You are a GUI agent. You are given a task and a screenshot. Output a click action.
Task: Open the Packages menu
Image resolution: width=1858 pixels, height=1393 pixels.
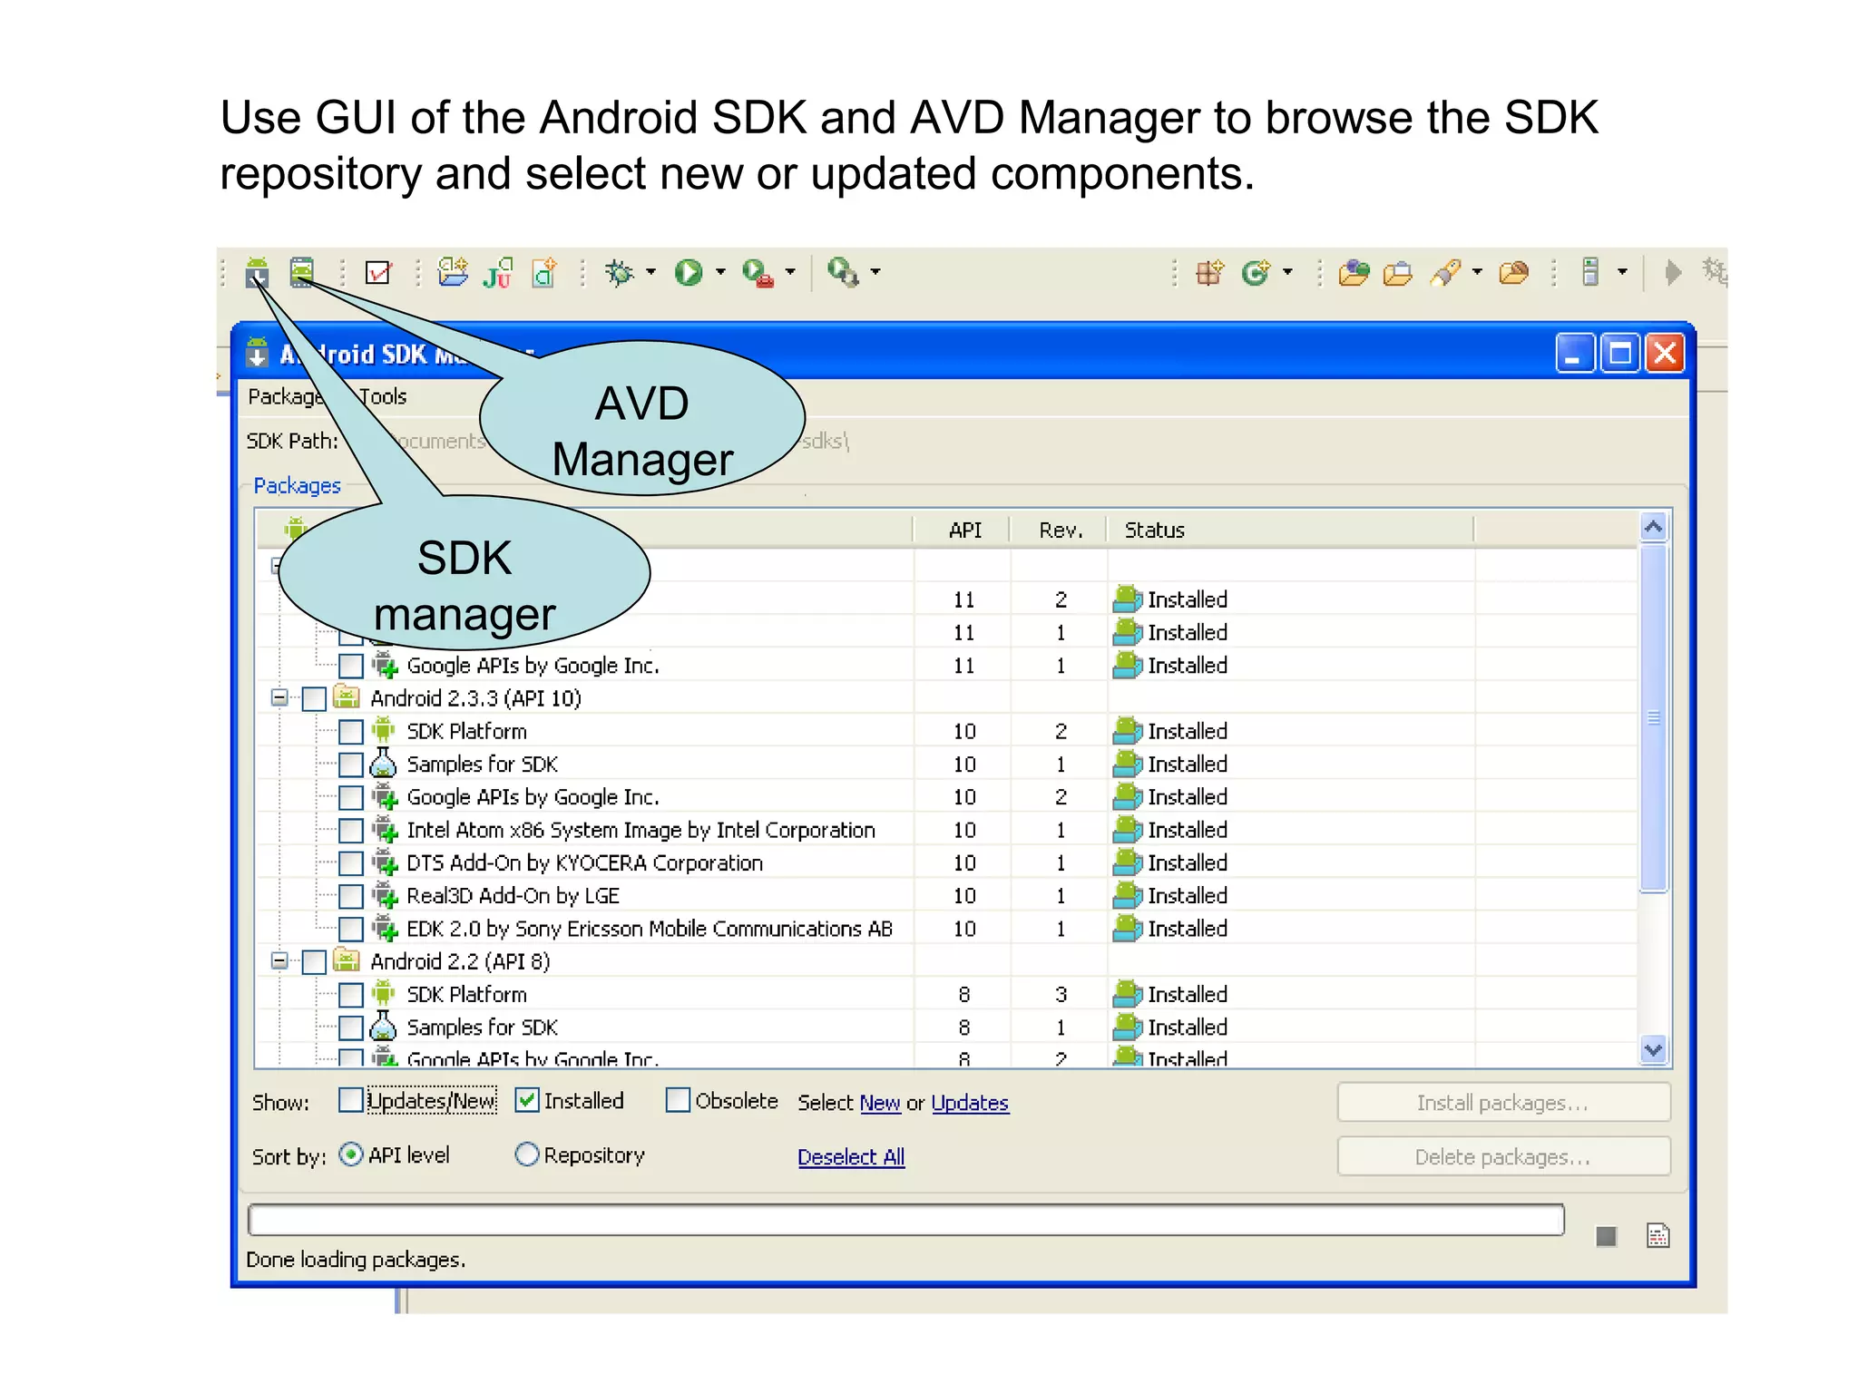coord(285,396)
